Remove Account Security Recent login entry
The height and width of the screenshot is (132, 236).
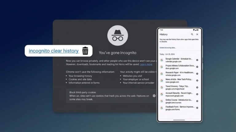(197, 94)
